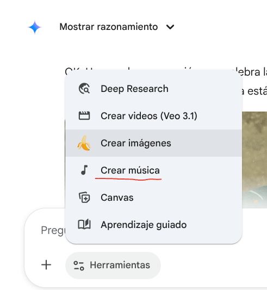
Task: Select Crear imágenes option
Action: pyautogui.click(x=154, y=143)
